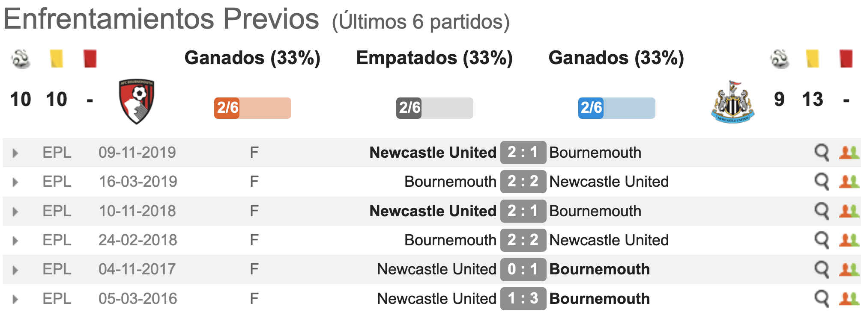Click the blue 2/6 wins bar
The width and height of the screenshot is (861, 312).
[617, 108]
